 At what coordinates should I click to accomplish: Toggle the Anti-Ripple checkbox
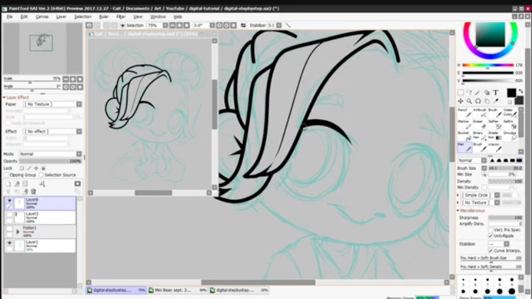491,236
